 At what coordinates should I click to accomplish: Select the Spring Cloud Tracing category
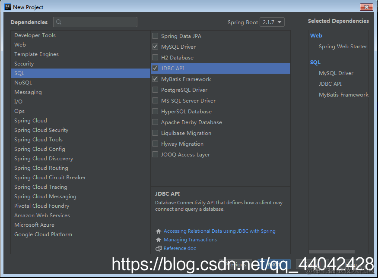pos(80,187)
